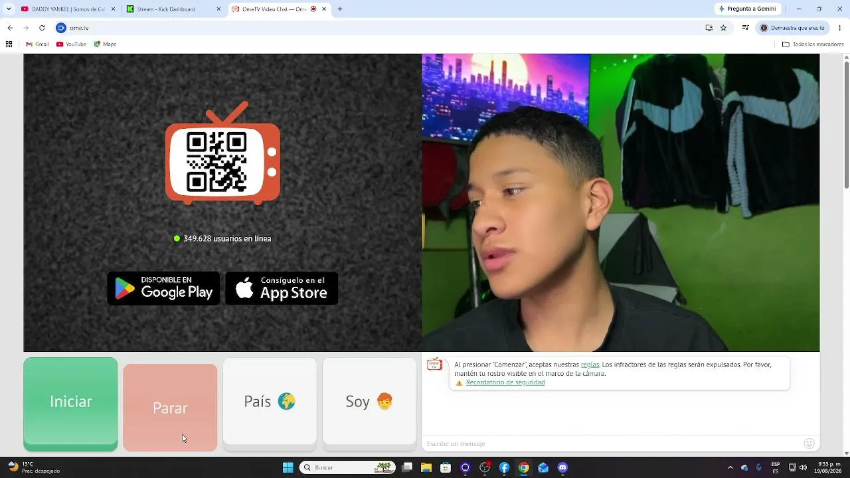
Task: Open the Soy gender selector
Action: coord(369,402)
